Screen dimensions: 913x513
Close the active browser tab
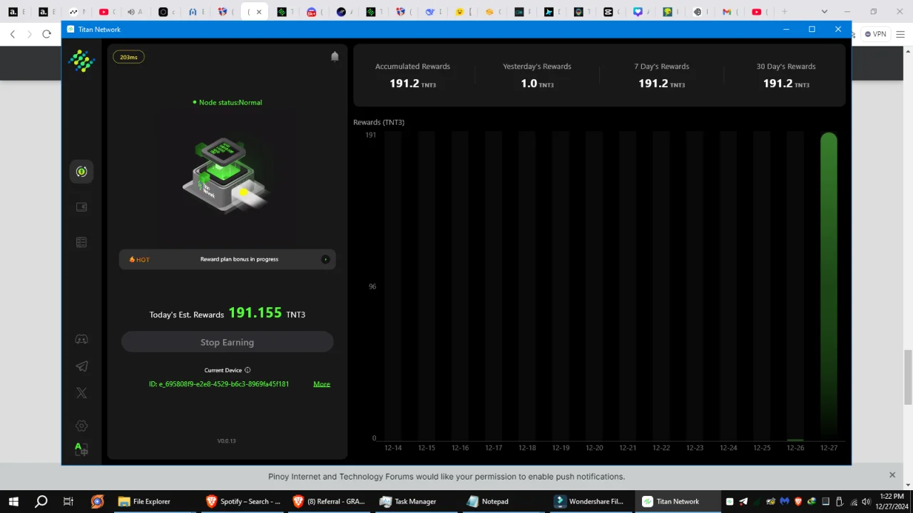point(259,12)
